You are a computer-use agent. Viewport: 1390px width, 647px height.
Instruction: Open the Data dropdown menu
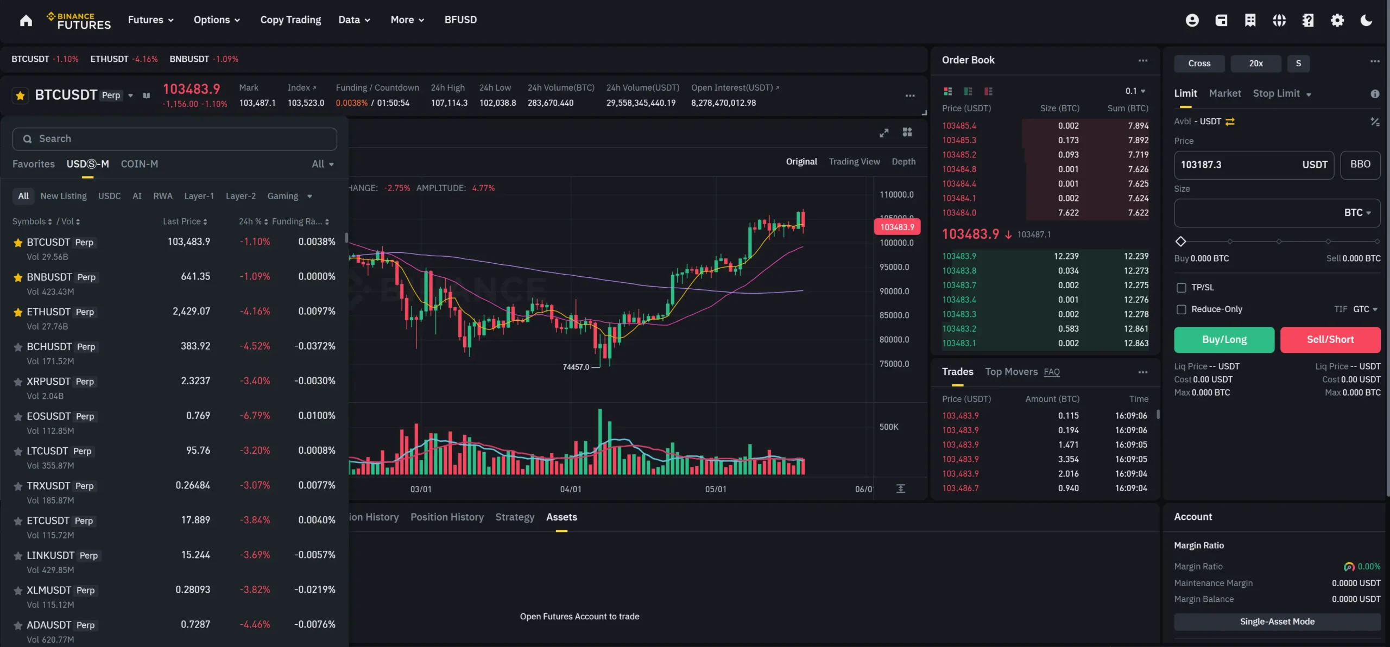click(x=354, y=20)
